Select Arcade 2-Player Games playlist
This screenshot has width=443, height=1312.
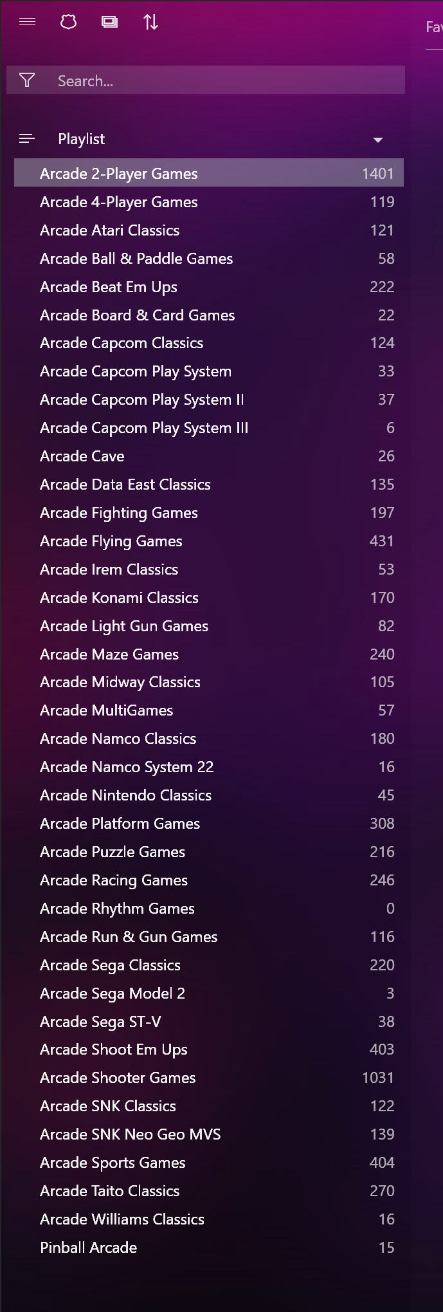point(209,173)
